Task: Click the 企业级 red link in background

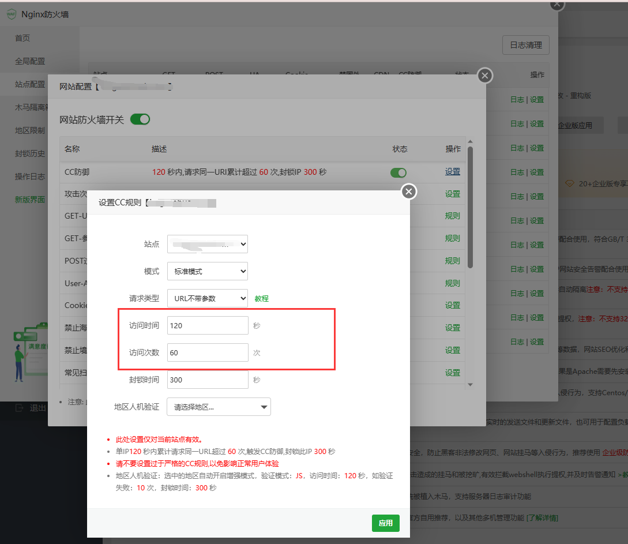Action: [615, 452]
